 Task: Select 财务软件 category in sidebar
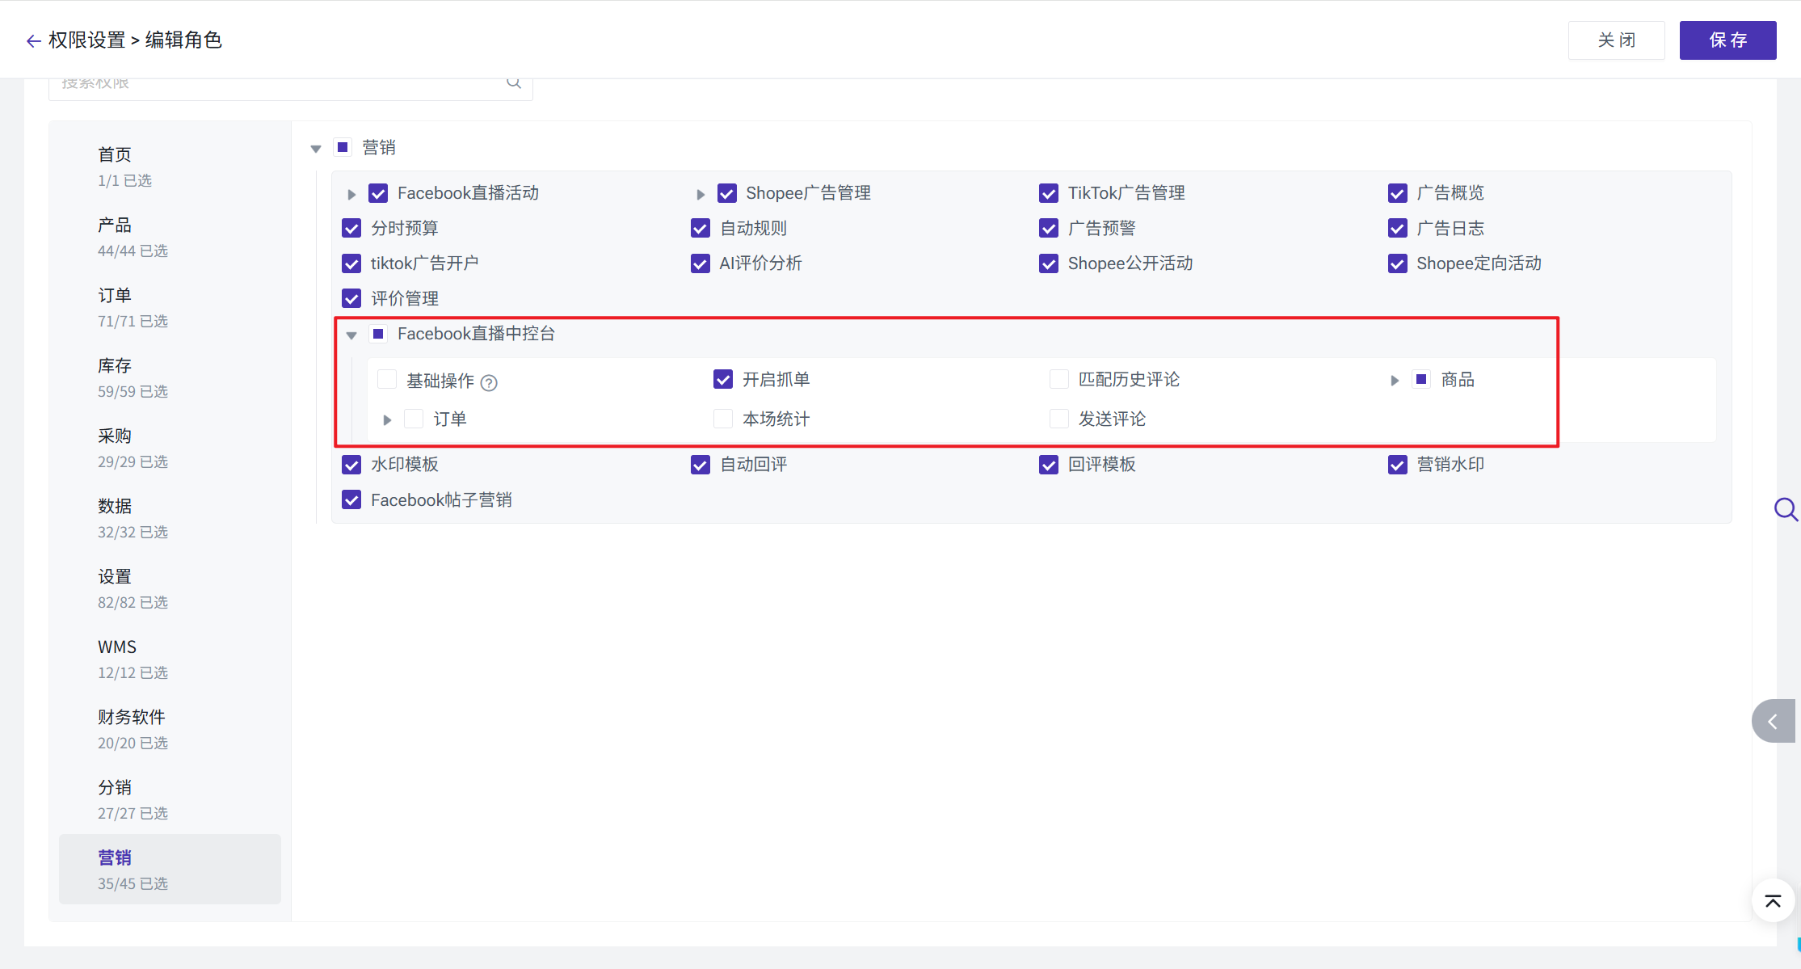pyautogui.click(x=170, y=729)
